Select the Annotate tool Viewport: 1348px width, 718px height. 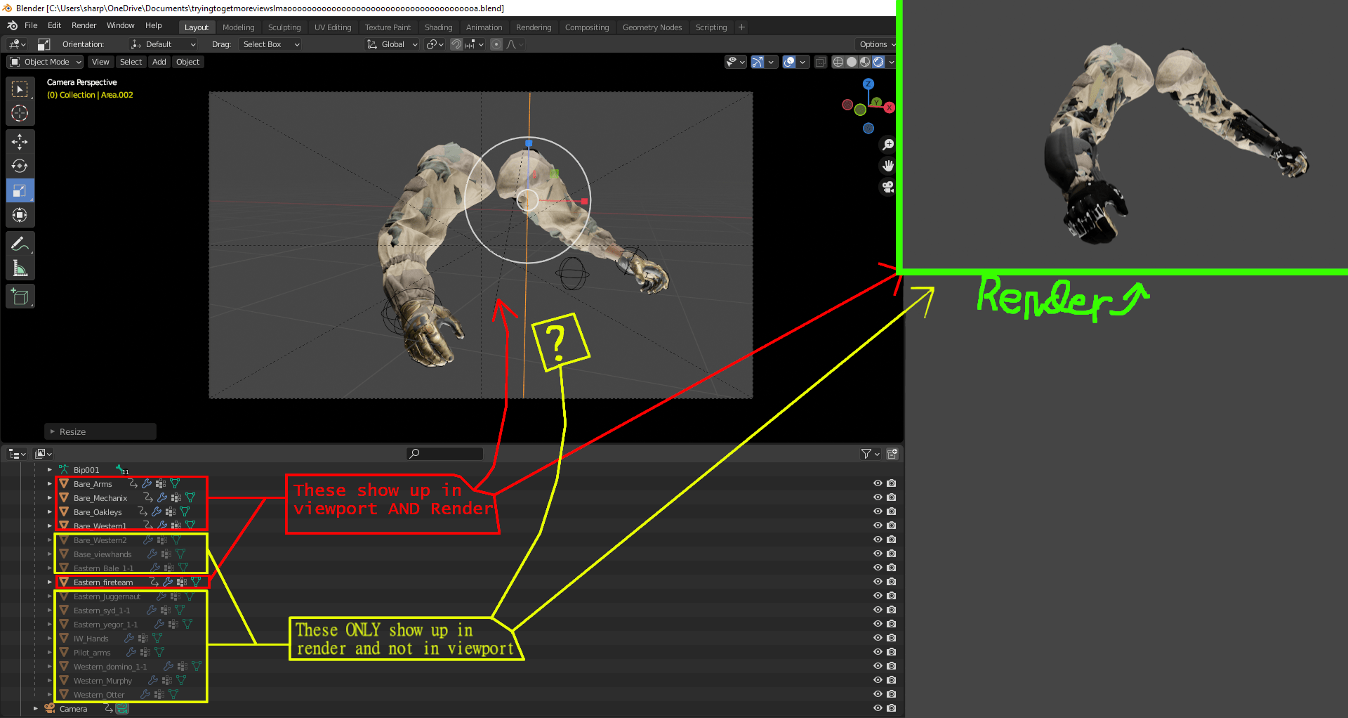(x=20, y=244)
